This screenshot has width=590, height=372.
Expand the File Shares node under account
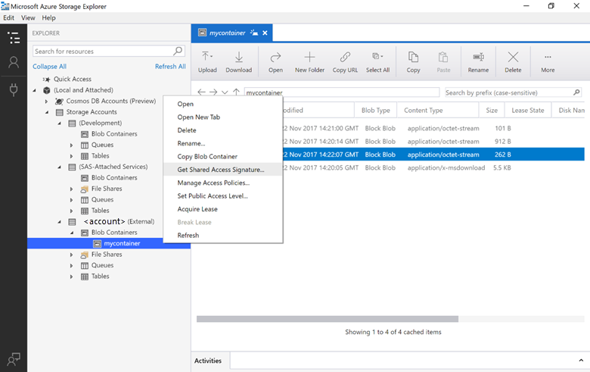pos(72,255)
